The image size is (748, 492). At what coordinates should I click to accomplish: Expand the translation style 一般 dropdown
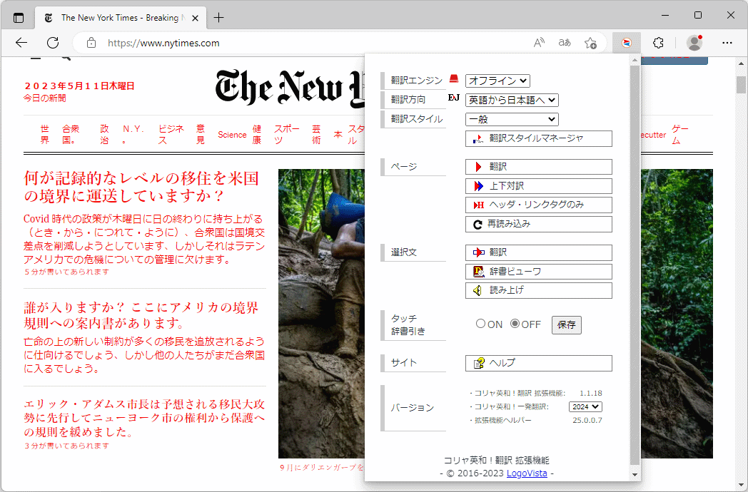click(512, 119)
